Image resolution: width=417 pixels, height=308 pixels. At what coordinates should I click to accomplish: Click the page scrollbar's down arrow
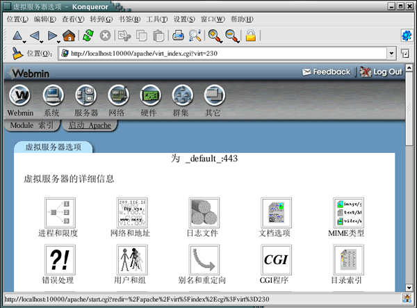(409, 288)
